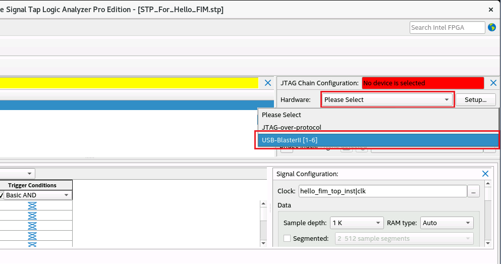Click the first trigger condition don't-care icon

(x=32, y=205)
